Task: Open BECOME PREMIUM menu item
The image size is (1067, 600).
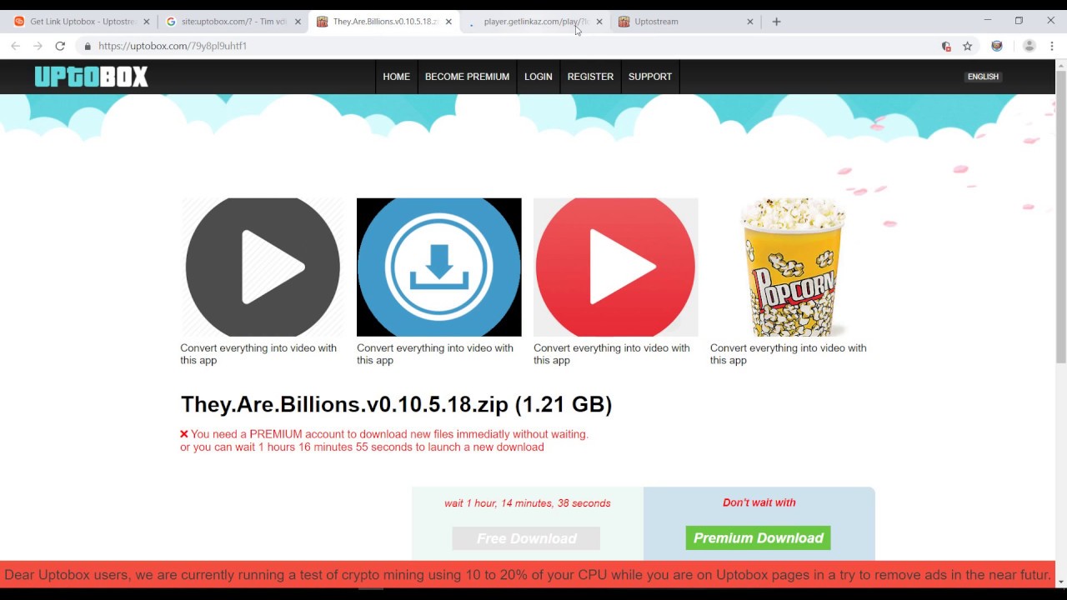Action: point(467,77)
